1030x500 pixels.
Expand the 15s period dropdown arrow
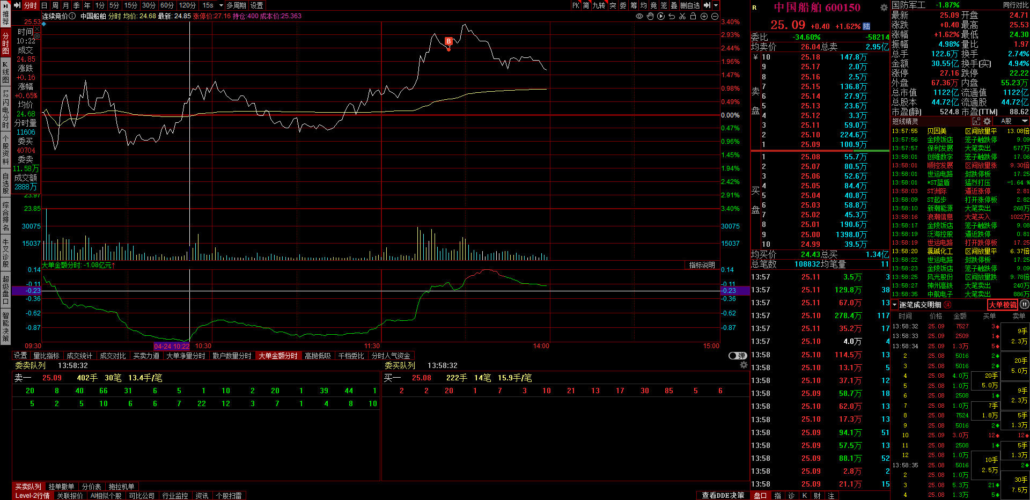click(221, 5)
